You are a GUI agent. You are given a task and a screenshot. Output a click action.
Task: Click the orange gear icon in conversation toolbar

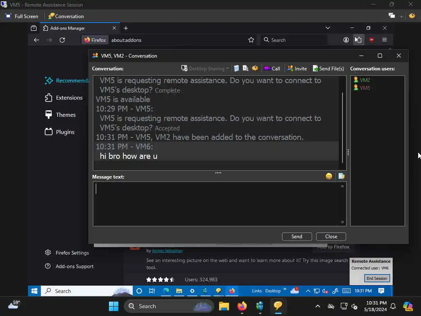tap(255, 68)
